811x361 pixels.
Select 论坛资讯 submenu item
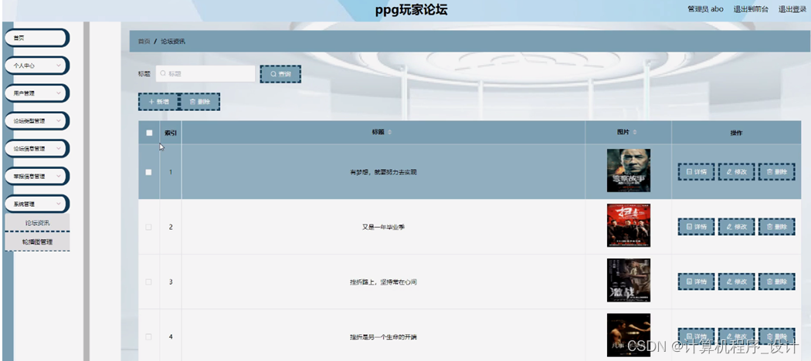[x=37, y=223]
